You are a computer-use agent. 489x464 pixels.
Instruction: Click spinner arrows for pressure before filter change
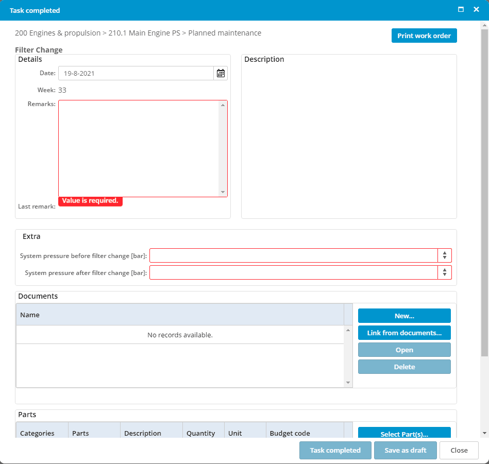click(444, 255)
